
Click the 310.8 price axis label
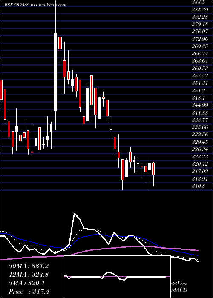coord(199,186)
